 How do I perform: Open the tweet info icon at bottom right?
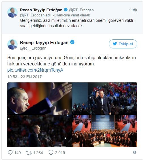(x=135, y=152)
